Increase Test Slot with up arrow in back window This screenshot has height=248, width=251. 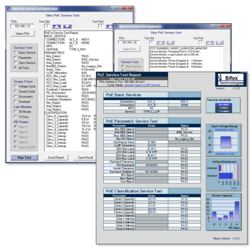(57, 26)
